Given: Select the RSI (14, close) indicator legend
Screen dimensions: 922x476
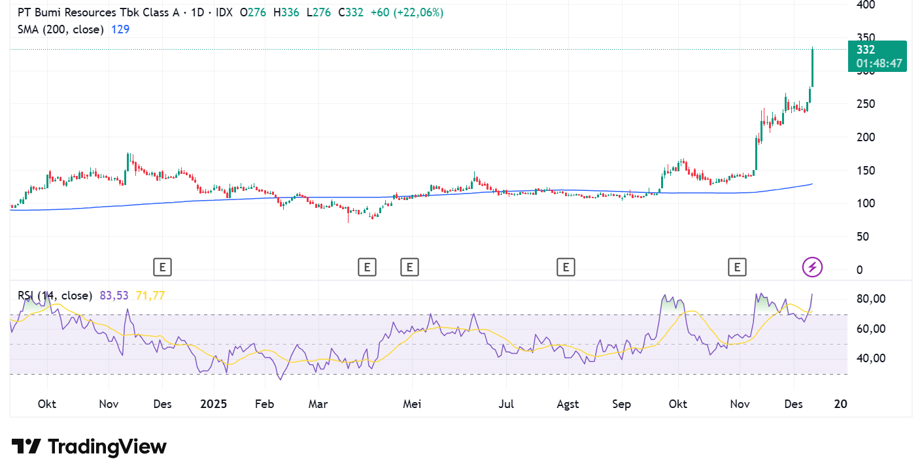Looking at the screenshot, I should click(x=55, y=296).
